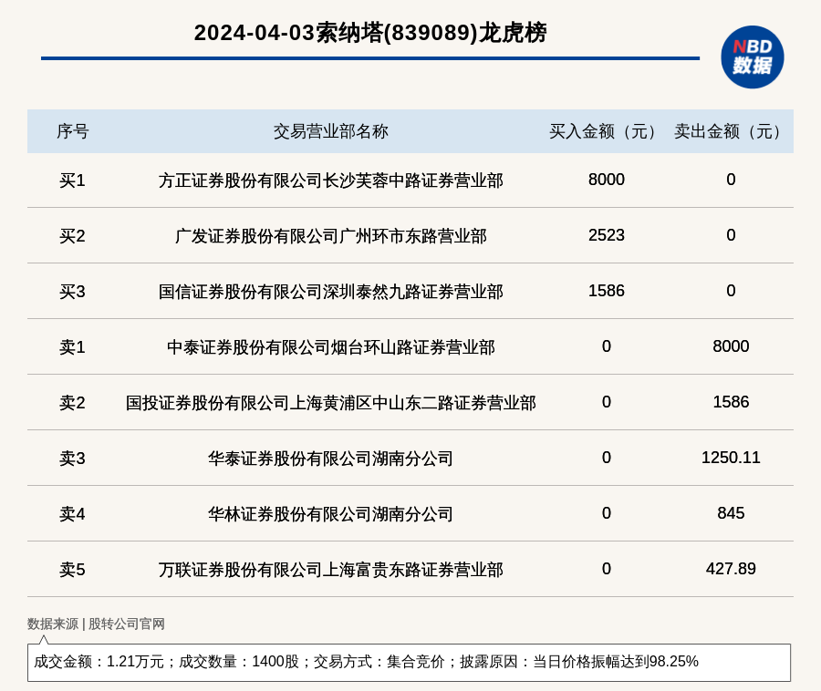Image resolution: width=821 pixels, height=691 pixels.
Task: Click the 0 sell amount in 买3 row
Action: pyautogui.click(x=731, y=290)
